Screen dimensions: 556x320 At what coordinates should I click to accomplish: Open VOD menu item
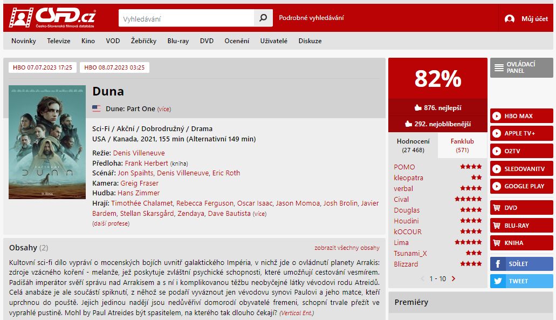click(113, 41)
